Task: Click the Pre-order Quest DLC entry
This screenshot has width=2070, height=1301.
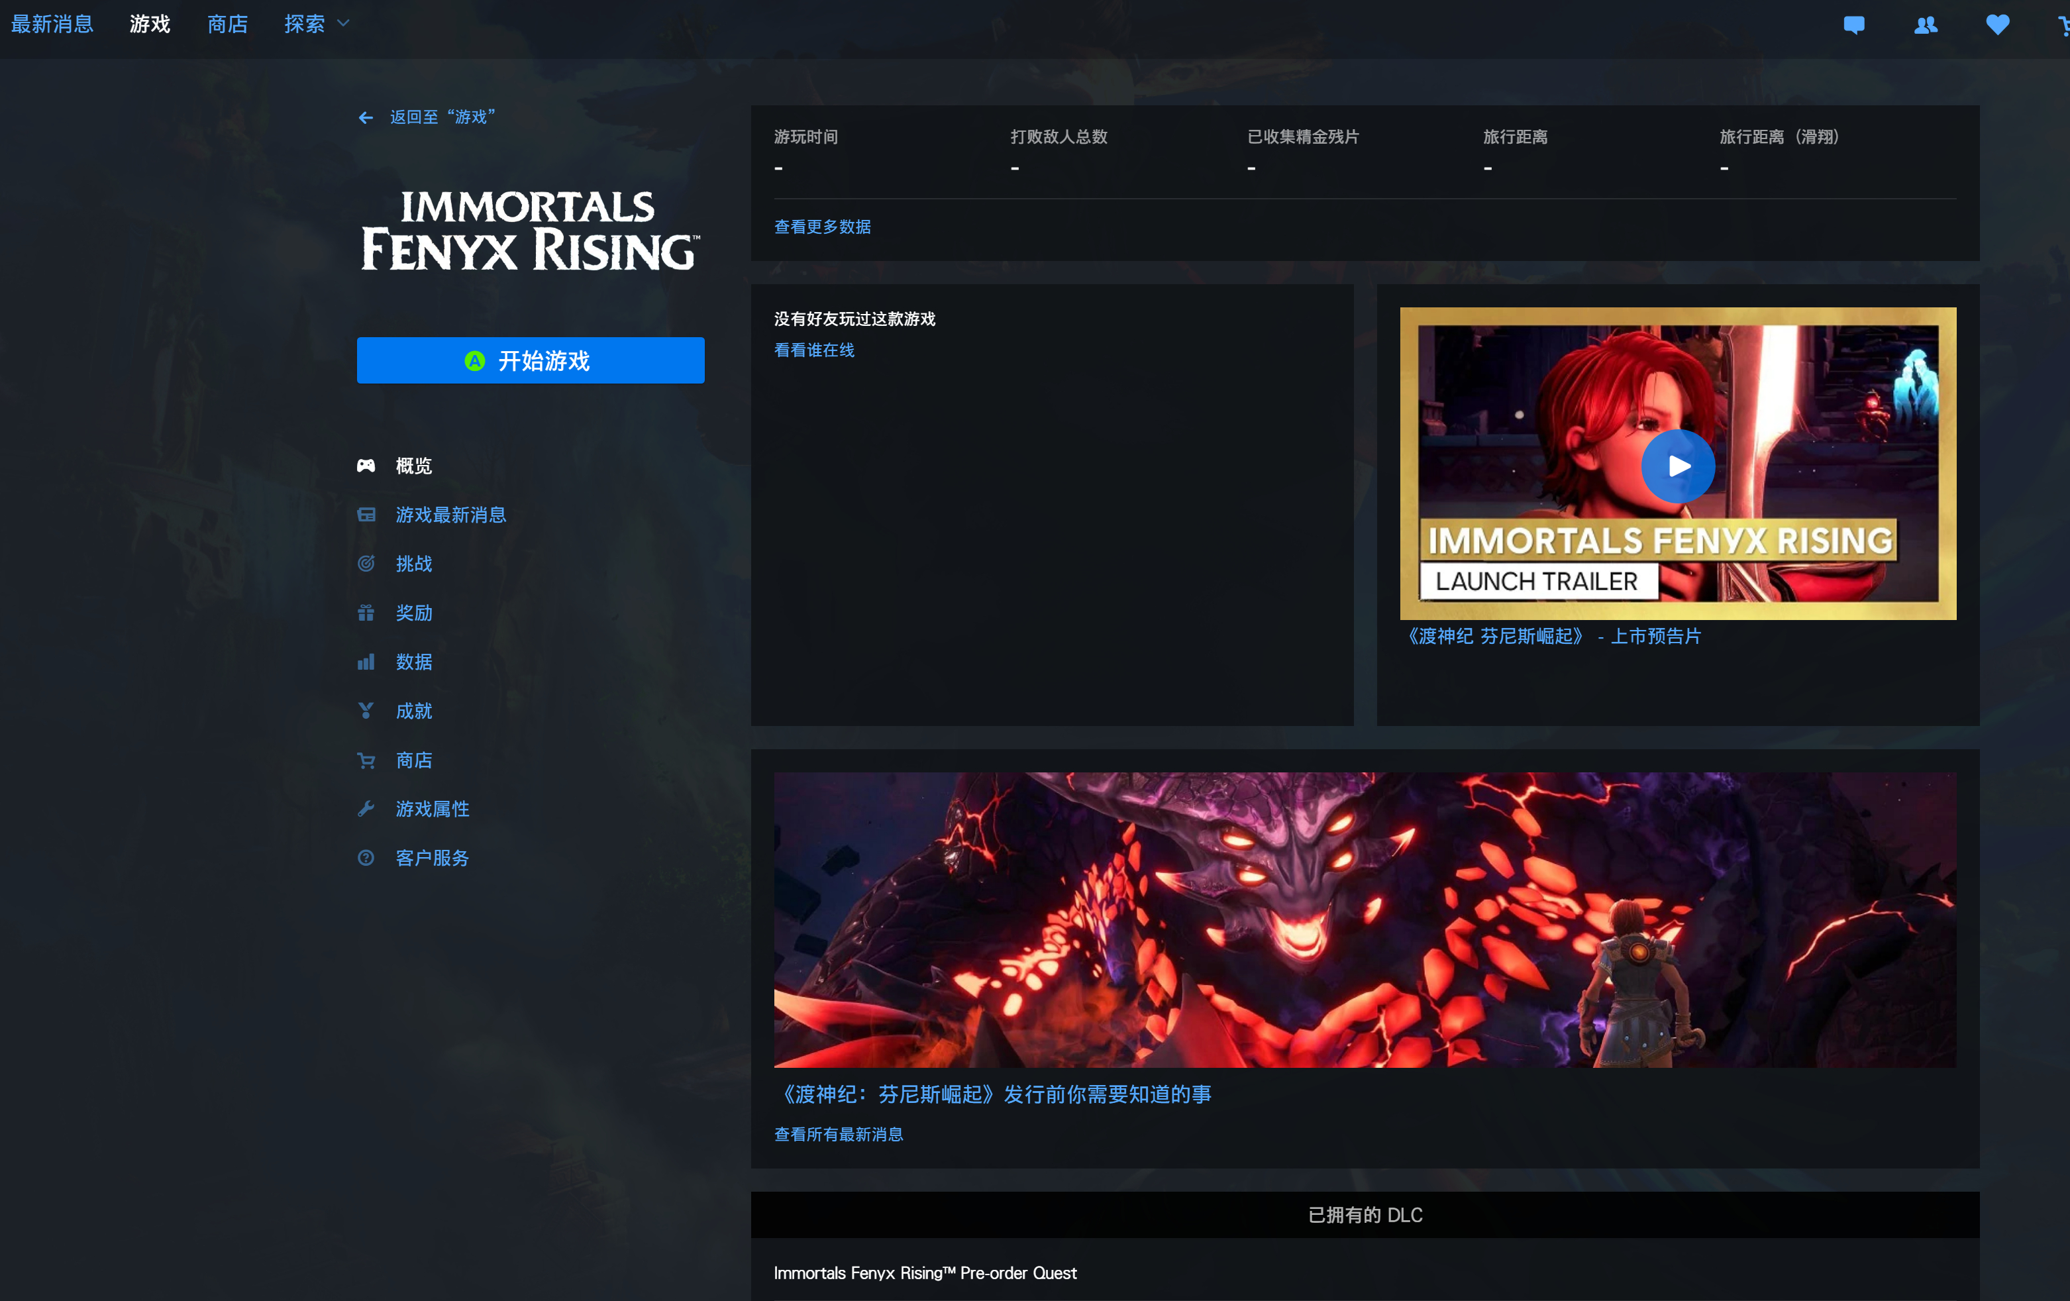Action: point(925,1273)
